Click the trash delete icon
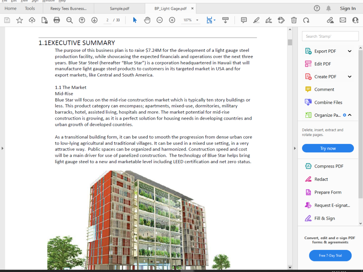The height and width of the screenshot is (272, 363). (x=294, y=20)
